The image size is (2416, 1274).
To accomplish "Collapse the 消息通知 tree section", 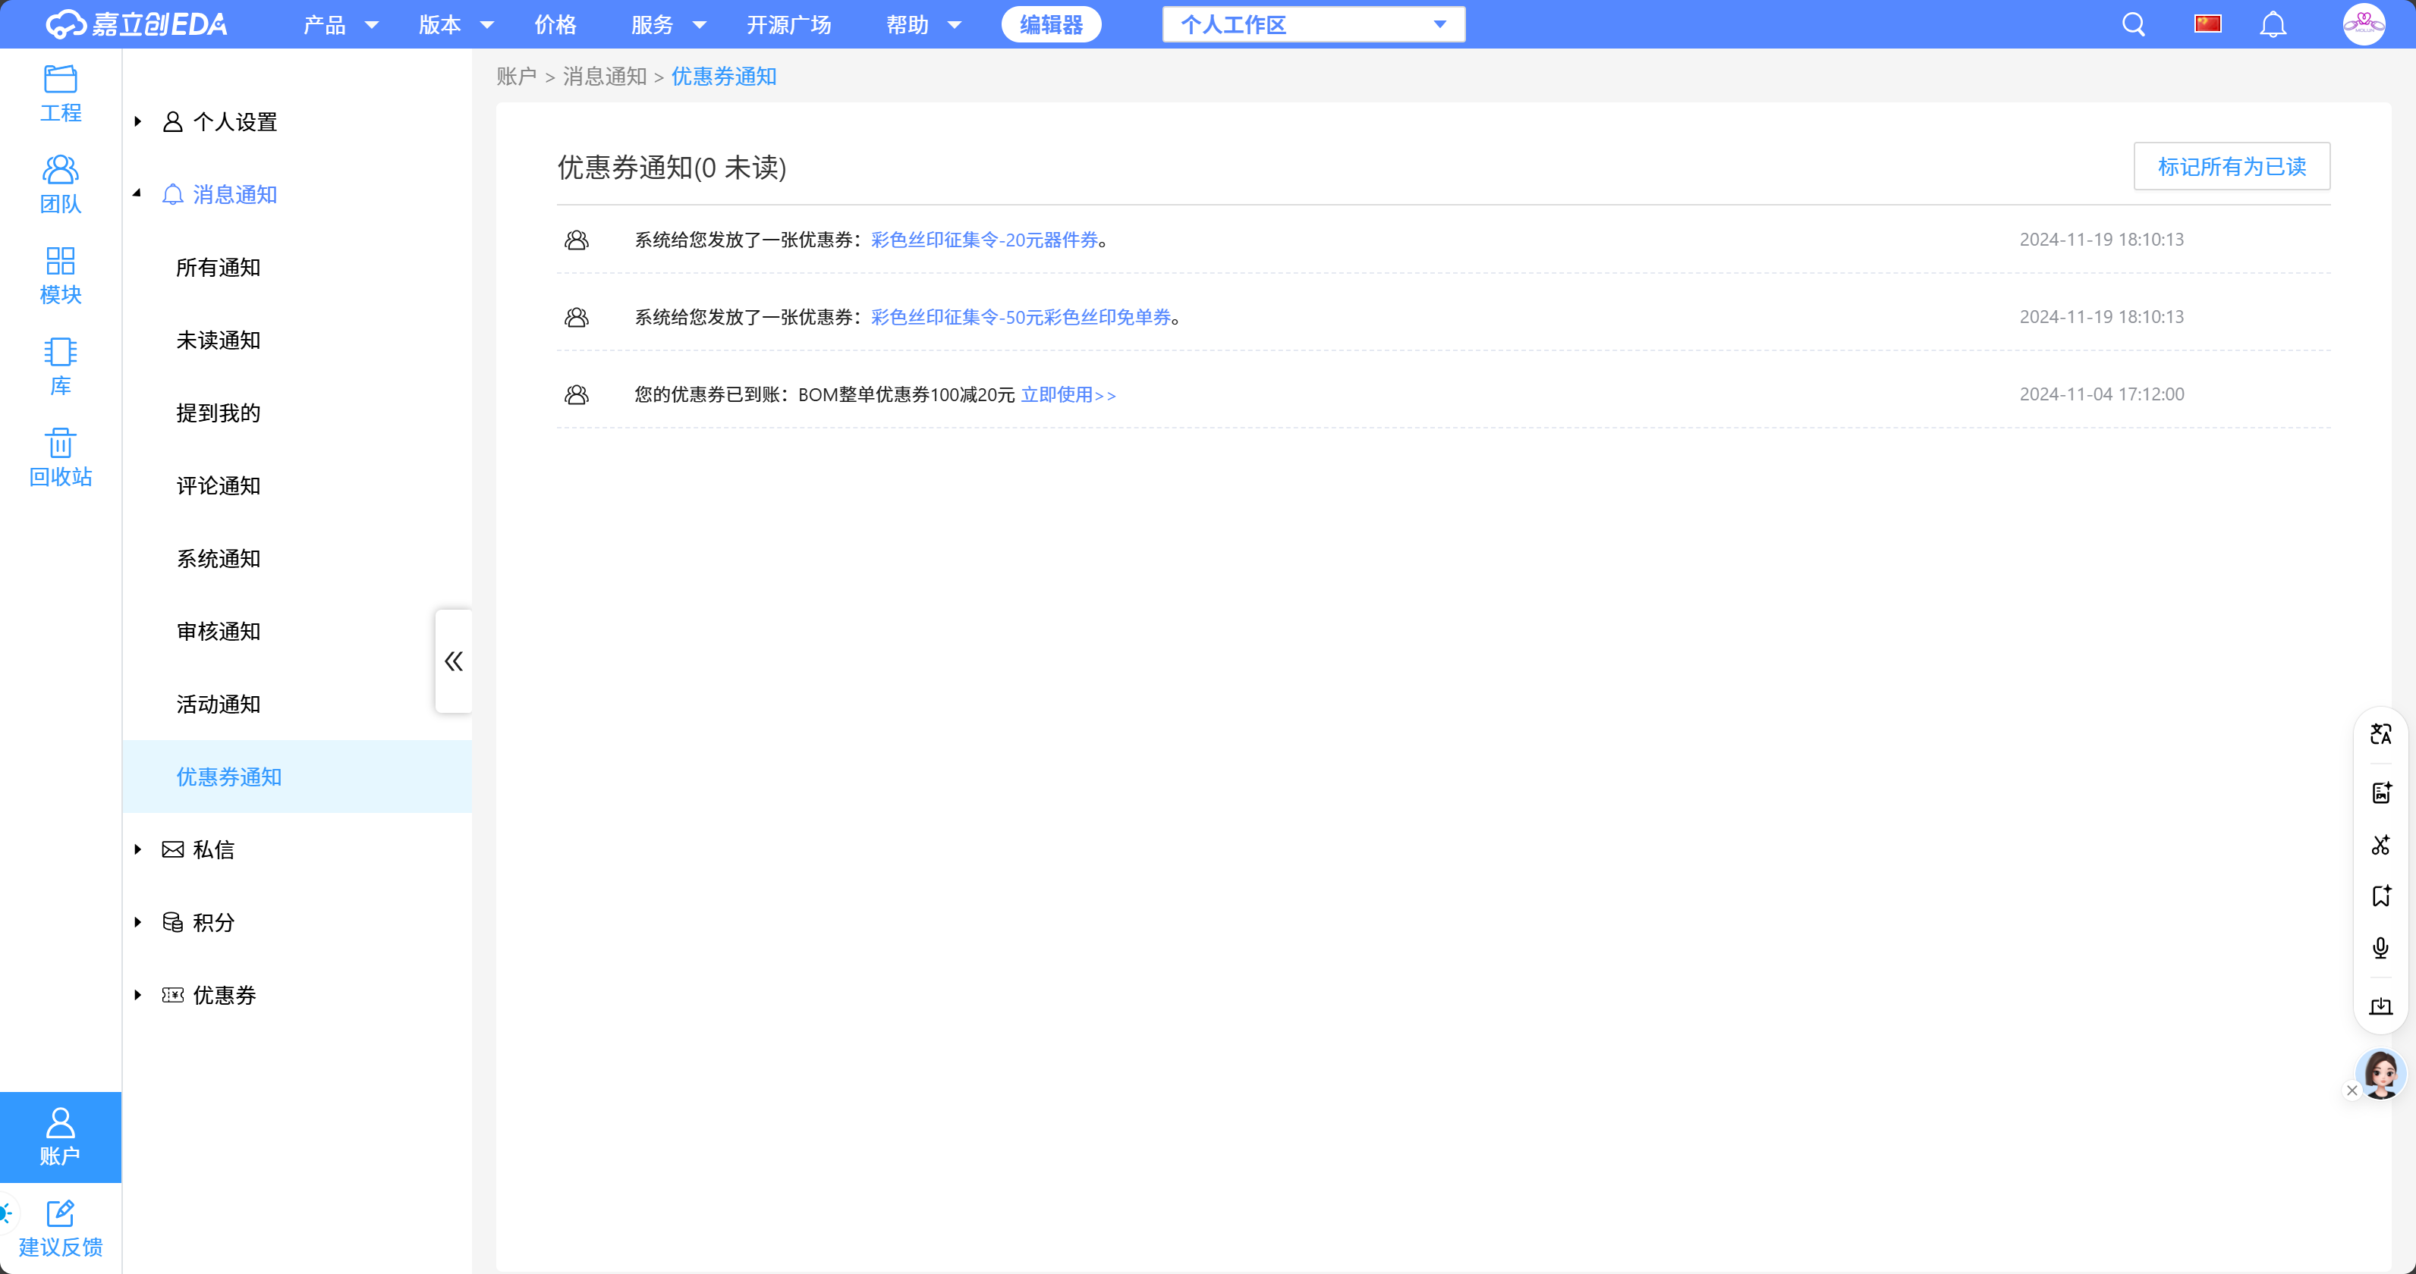I will (138, 194).
